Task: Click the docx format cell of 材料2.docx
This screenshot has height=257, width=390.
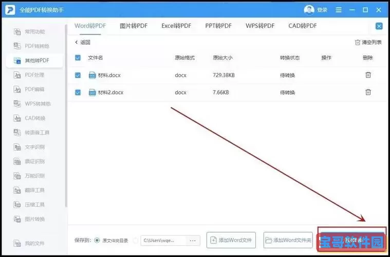Action: pyautogui.click(x=180, y=93)
